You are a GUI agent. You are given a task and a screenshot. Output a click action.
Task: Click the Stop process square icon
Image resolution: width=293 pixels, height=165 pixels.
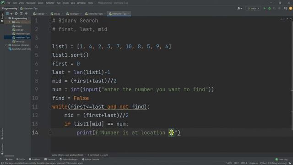click(279, 8)
